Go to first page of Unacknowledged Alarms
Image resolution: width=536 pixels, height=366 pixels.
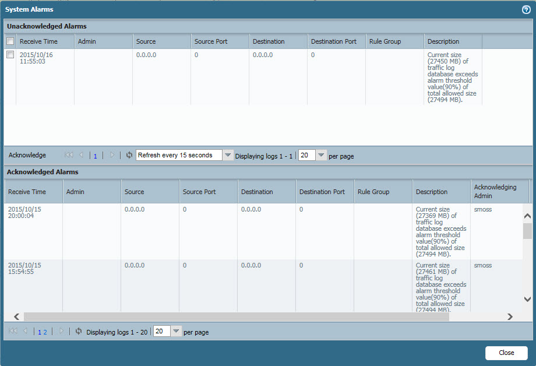(69, 156)
